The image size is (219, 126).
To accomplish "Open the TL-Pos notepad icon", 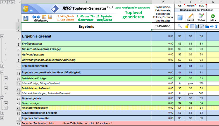I will click(201, 16).
